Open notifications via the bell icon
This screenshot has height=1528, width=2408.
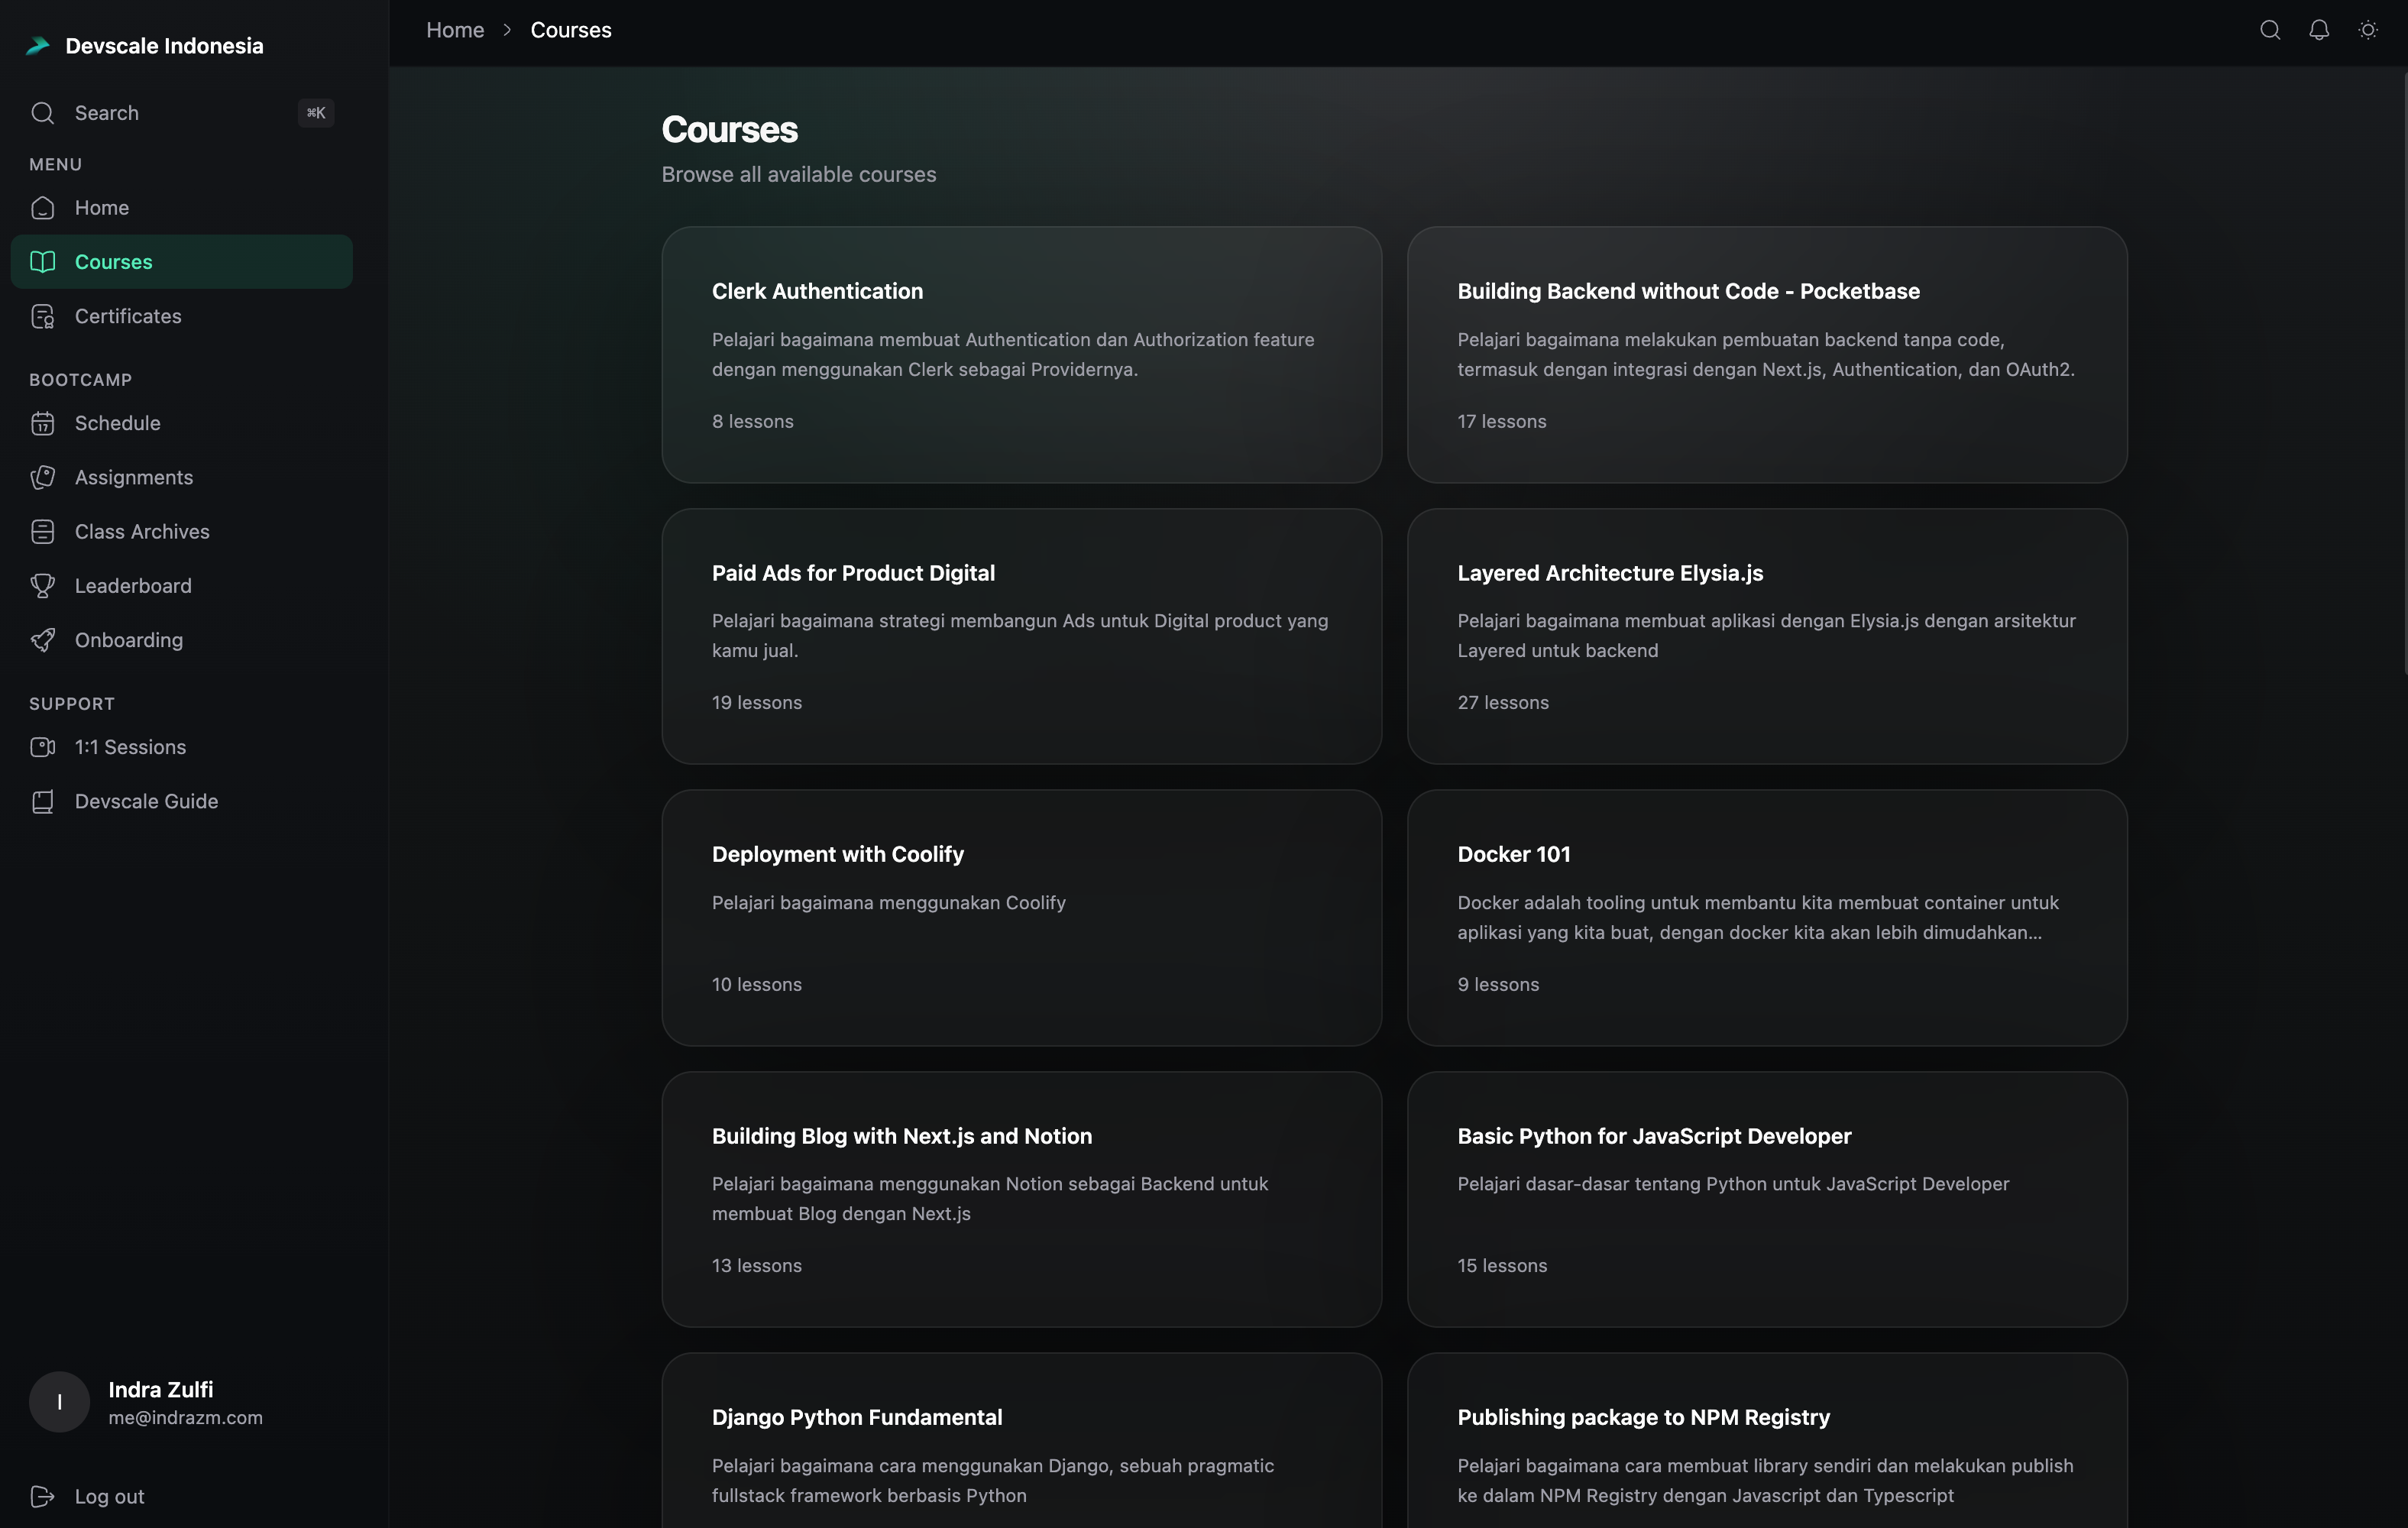point(2318,30)
